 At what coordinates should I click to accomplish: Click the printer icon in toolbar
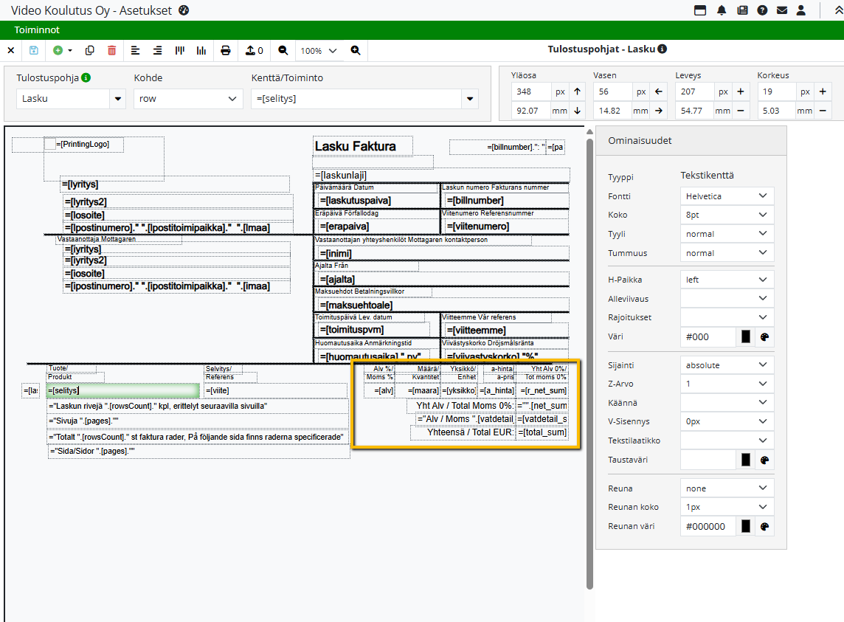click(226, 50)
